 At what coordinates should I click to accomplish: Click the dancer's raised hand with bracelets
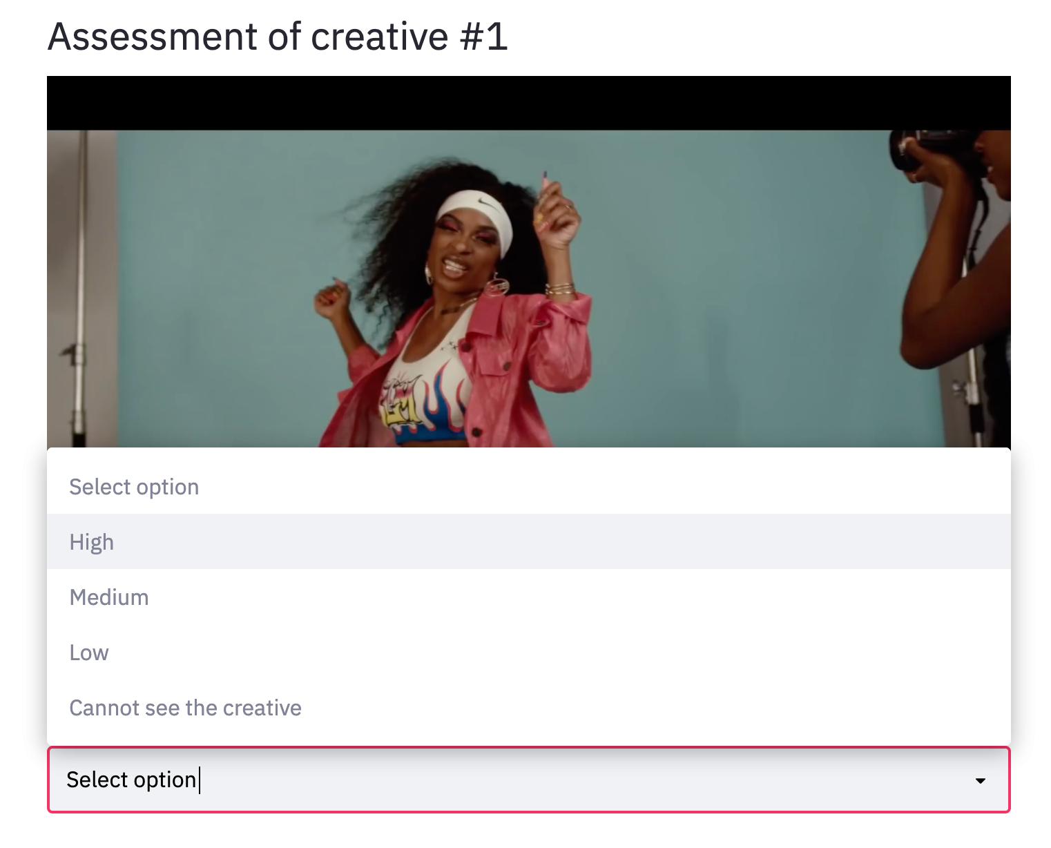tap(558, 228)
